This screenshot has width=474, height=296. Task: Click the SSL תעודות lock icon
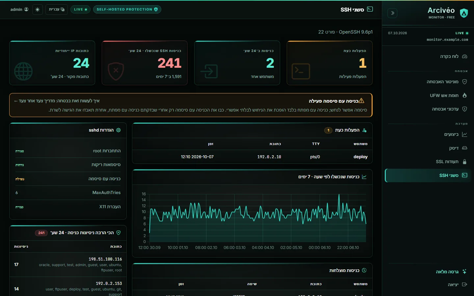pos(464,161)
